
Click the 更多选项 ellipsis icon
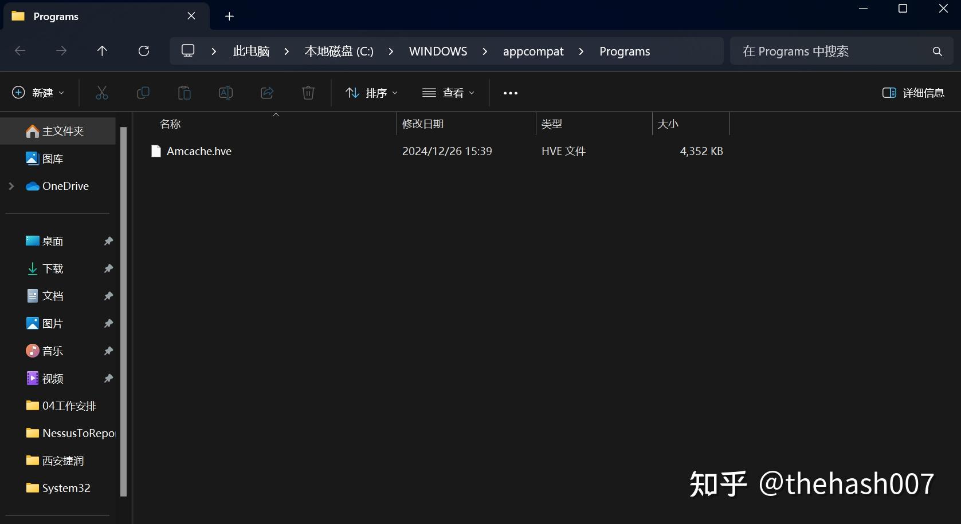[509, 93]
